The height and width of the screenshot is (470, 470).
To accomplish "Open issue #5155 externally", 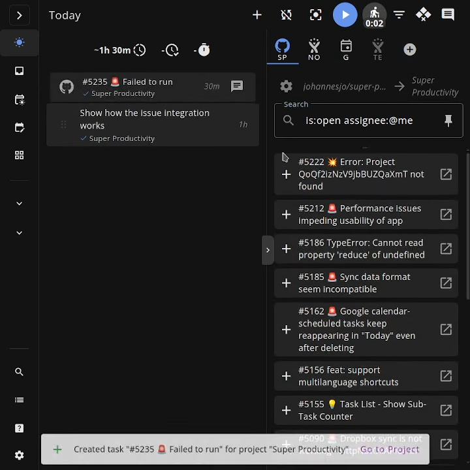I will (446, 410).
